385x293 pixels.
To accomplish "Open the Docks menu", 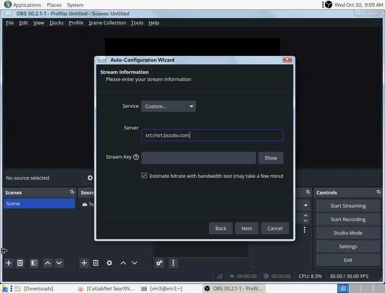I will [56, 23].
